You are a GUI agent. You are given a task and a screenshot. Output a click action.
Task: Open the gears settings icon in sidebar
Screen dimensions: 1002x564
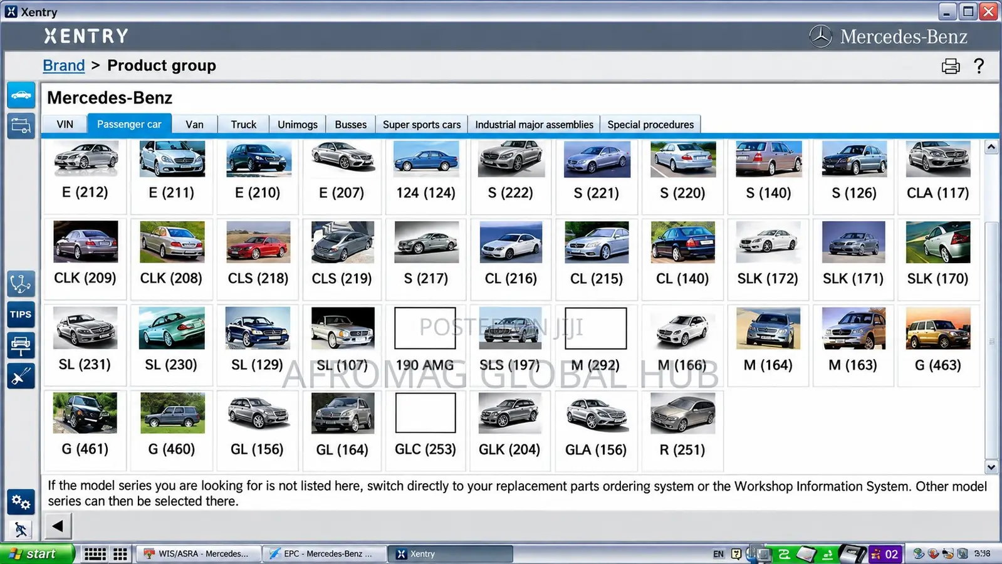tap(21, 502)
